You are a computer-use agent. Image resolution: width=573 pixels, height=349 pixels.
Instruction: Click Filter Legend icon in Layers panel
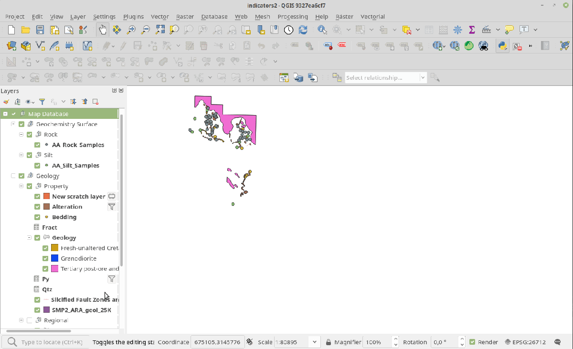tap(42, 102)
